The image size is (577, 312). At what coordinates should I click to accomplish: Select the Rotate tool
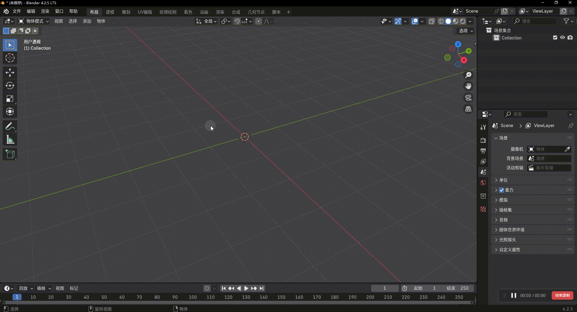[10, 86]
